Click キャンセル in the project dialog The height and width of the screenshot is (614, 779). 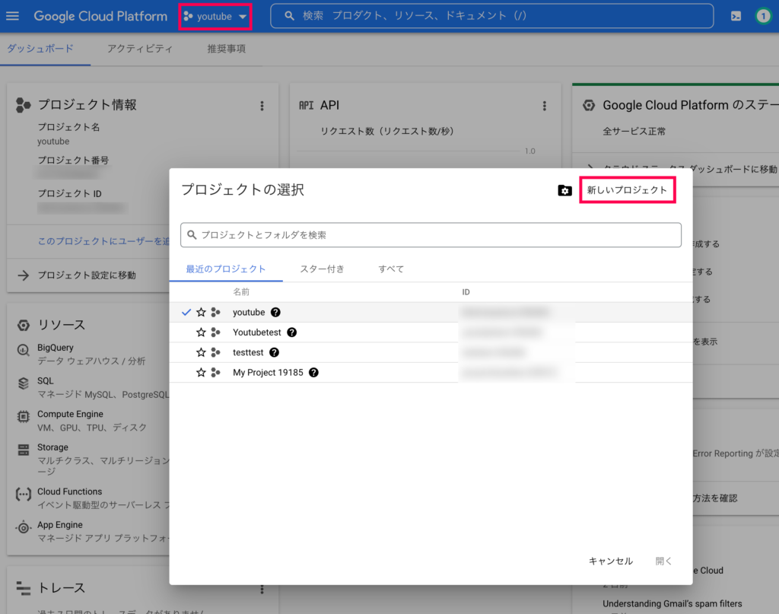[611, 562]
